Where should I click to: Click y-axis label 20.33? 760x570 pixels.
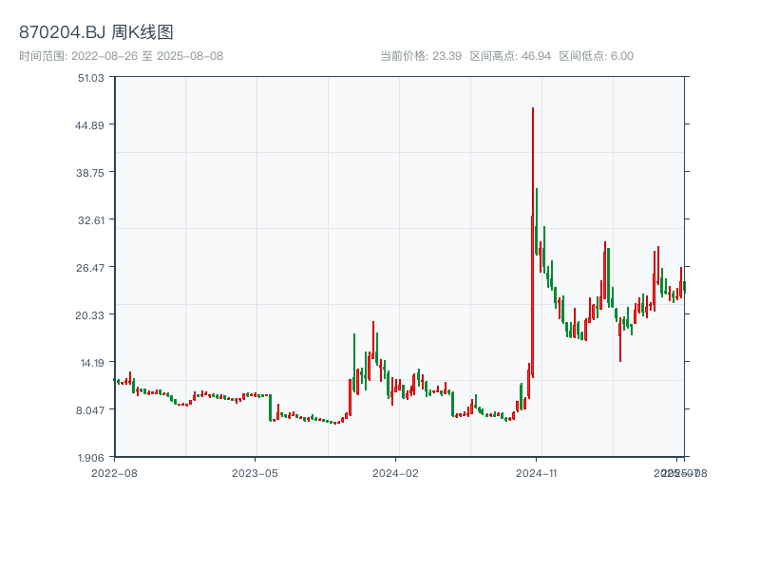[89, 315]
